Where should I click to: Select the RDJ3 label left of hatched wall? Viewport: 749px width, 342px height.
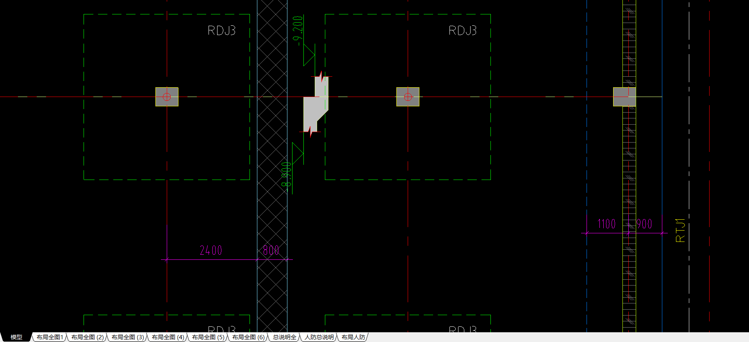pyautogui.click(x=221, y=30)
